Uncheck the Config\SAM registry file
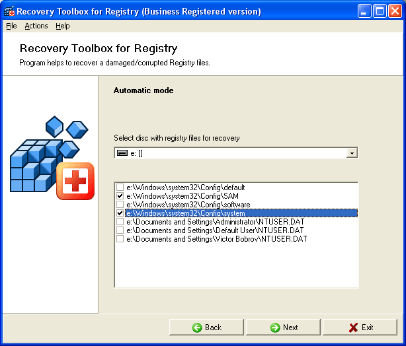406x346 pixels. click(x=120, y=195)
